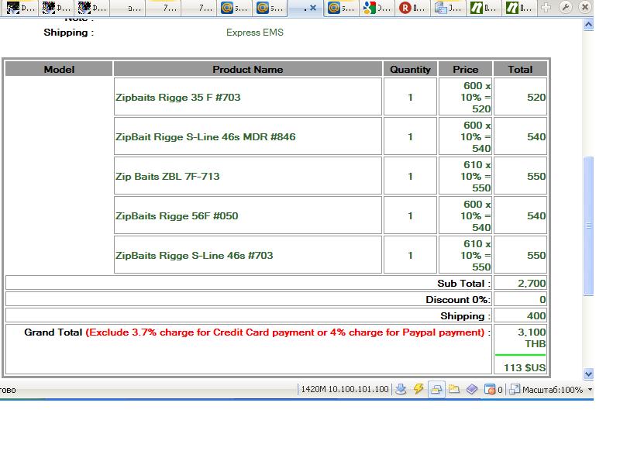The width and height of the screenshot is (620, 465).
Task: Click the shipping cost value 400
Action: coord(536,316)
